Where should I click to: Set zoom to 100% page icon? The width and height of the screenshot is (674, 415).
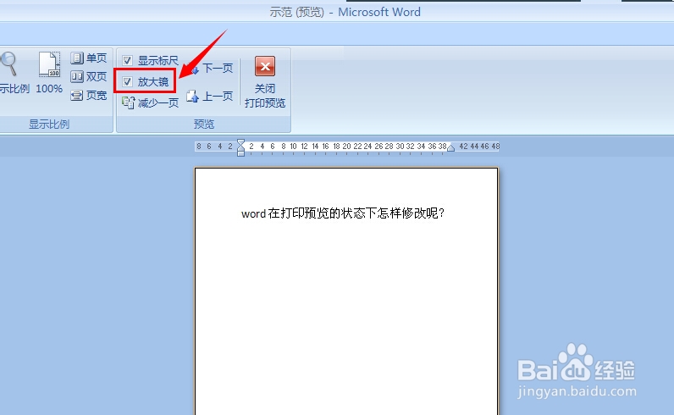click(x=49, y=64)
